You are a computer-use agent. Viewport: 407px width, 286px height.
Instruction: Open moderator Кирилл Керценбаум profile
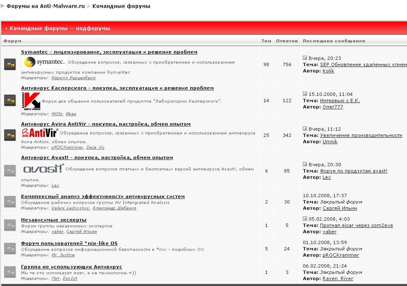click(74, 78)
